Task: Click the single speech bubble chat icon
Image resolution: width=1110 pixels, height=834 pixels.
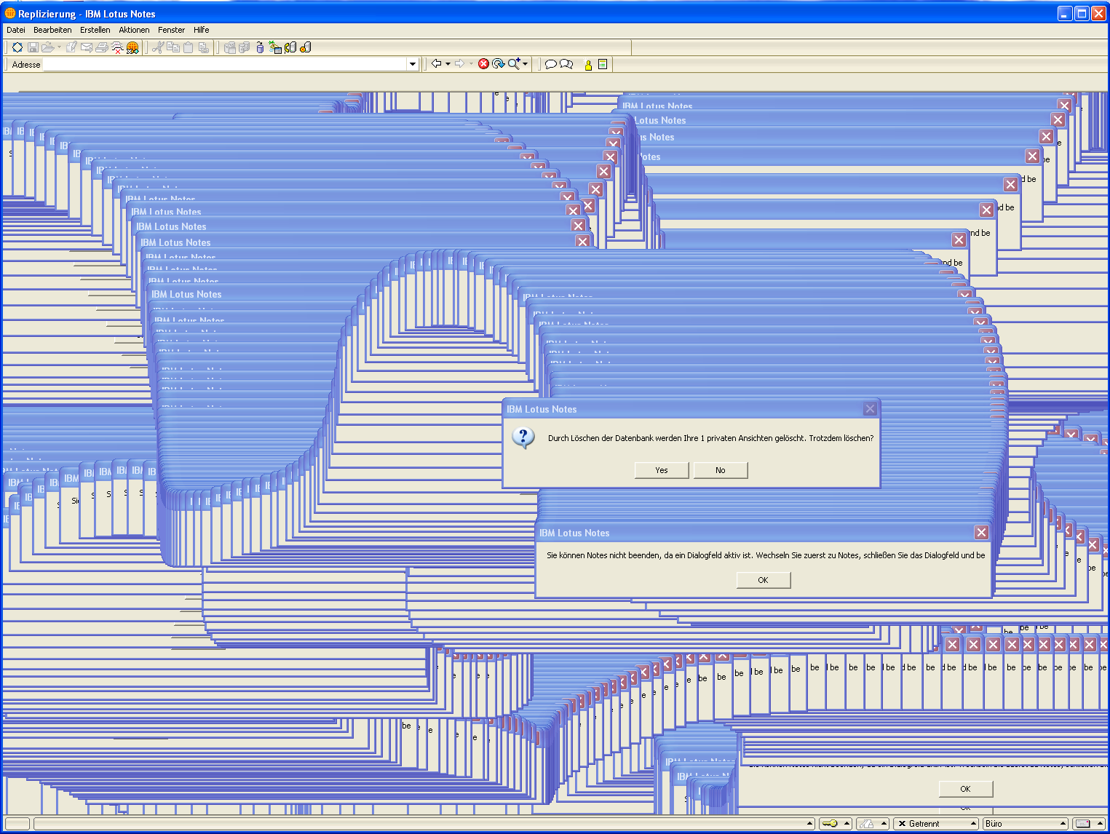Action: click(550, 64)
